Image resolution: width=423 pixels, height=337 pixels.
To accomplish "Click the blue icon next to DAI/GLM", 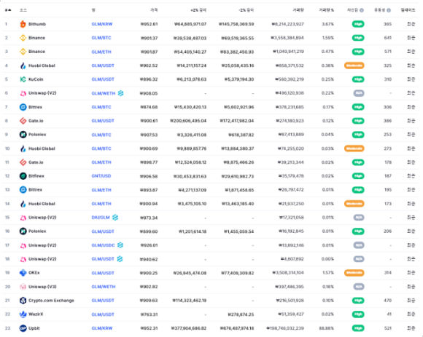I will (x=115, y=217).
